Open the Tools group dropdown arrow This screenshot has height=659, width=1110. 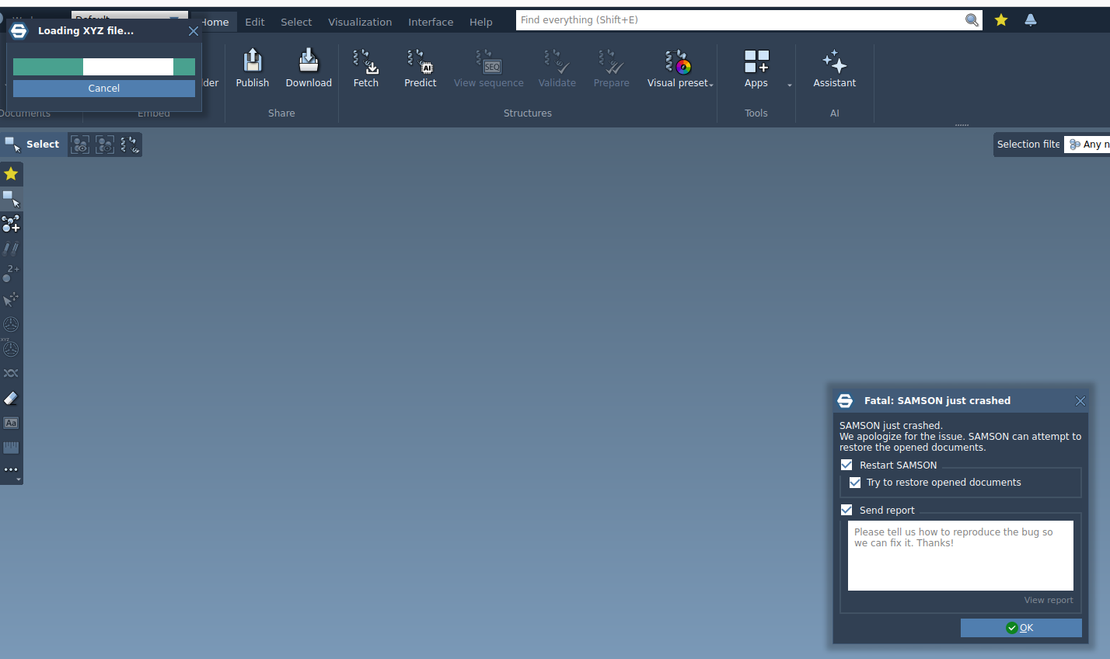(790, 85)
